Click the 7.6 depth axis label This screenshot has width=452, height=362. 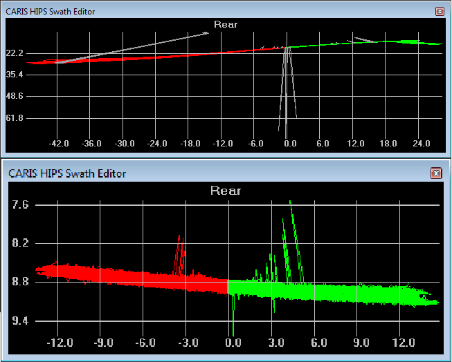tap(20, 205)
